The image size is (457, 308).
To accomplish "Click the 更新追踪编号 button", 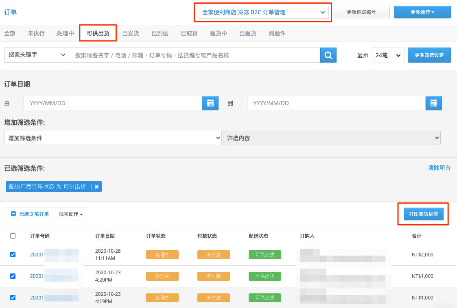I will [x=361, y=12].
